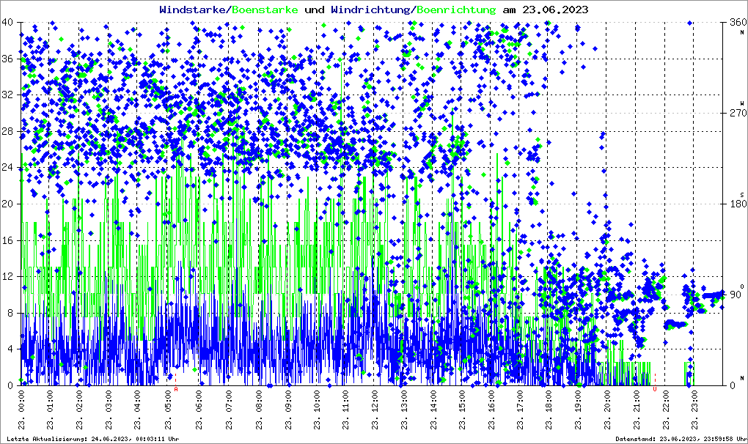This screenshot has height=444, width=748.
Task: Click time axis label '23. 23:00'
Action: (694, 410)
